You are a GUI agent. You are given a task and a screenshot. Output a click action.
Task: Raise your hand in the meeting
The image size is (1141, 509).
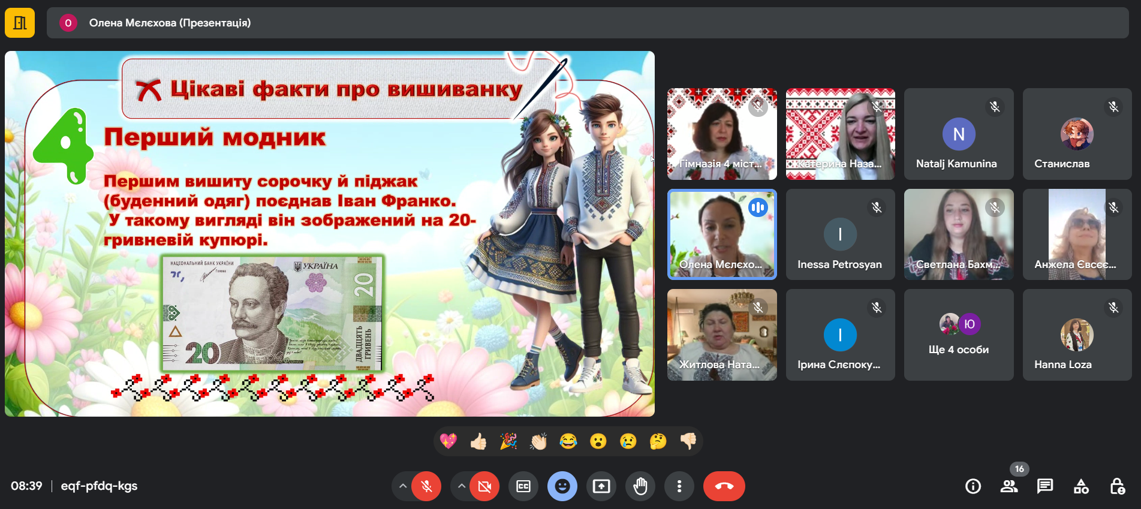pyautogui.click(x=640, y=486)
